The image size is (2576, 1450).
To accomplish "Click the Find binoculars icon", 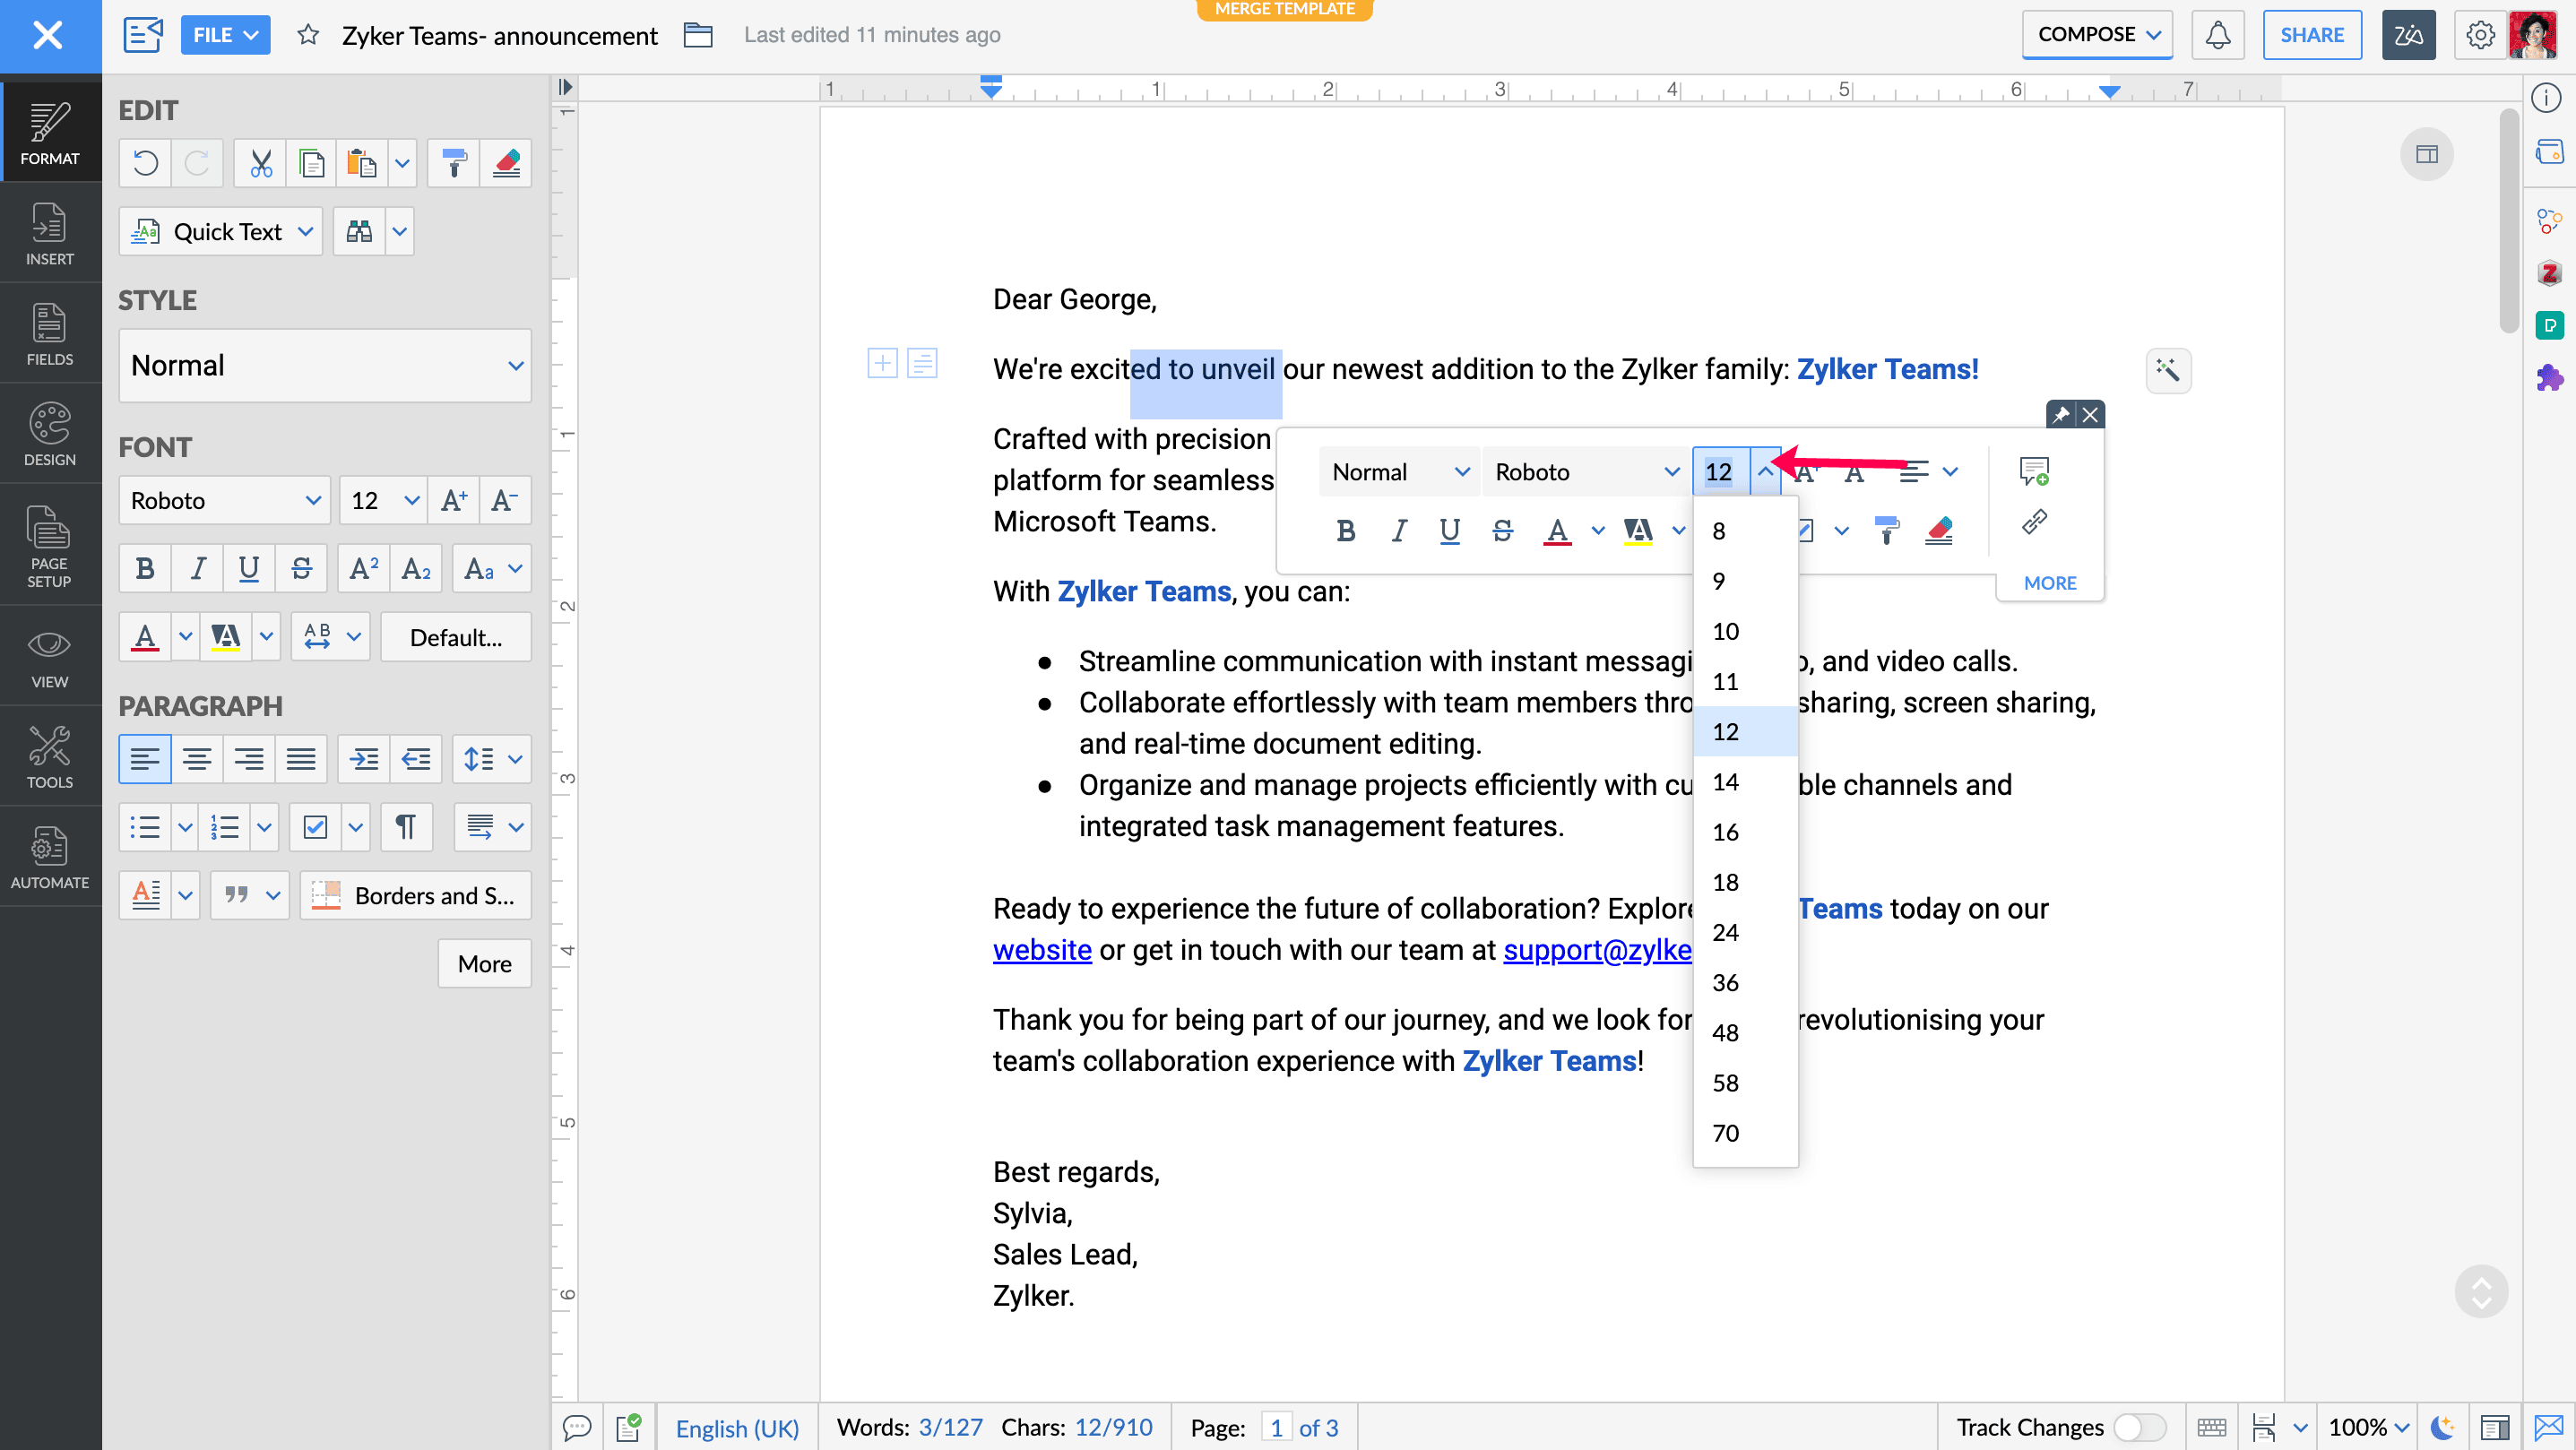I will coord(359,232).
